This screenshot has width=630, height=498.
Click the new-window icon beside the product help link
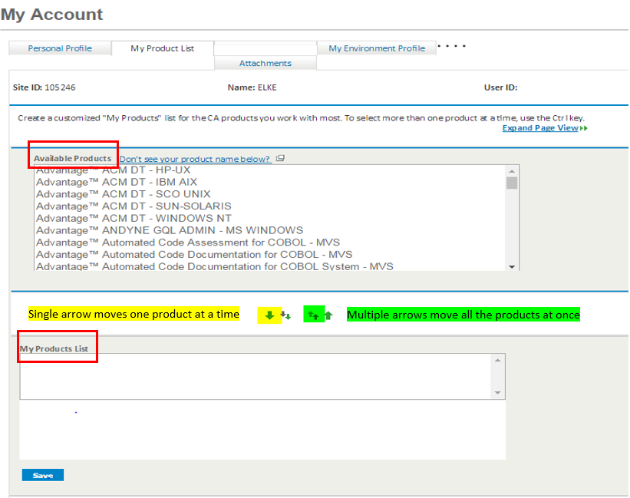tap(280, 158)
